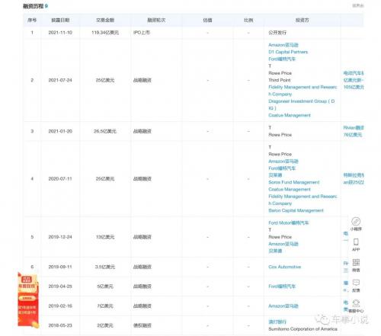This screenshot has height=336, width=381.
Task: Click the 融资轮次 column header
Action: coord(156,20)
